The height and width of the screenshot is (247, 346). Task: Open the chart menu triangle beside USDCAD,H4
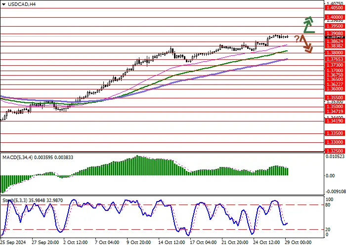(3, 4)
